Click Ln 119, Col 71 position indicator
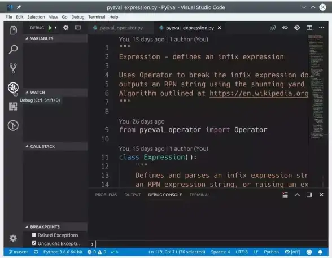 [177, 252]
